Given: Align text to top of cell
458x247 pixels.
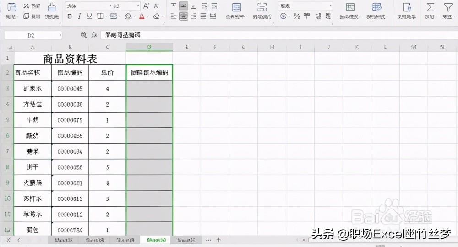Looking at the screenshot, I should click(174, 6).
